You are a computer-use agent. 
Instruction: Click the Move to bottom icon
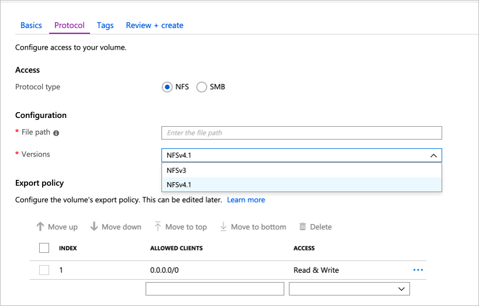point(223,227)
